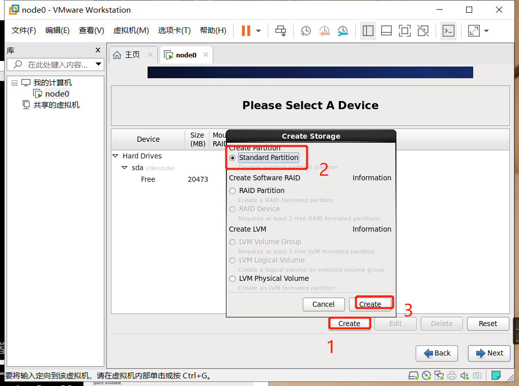
Task: Toggle the library sidebar view icon
Action: click(368, 31)
